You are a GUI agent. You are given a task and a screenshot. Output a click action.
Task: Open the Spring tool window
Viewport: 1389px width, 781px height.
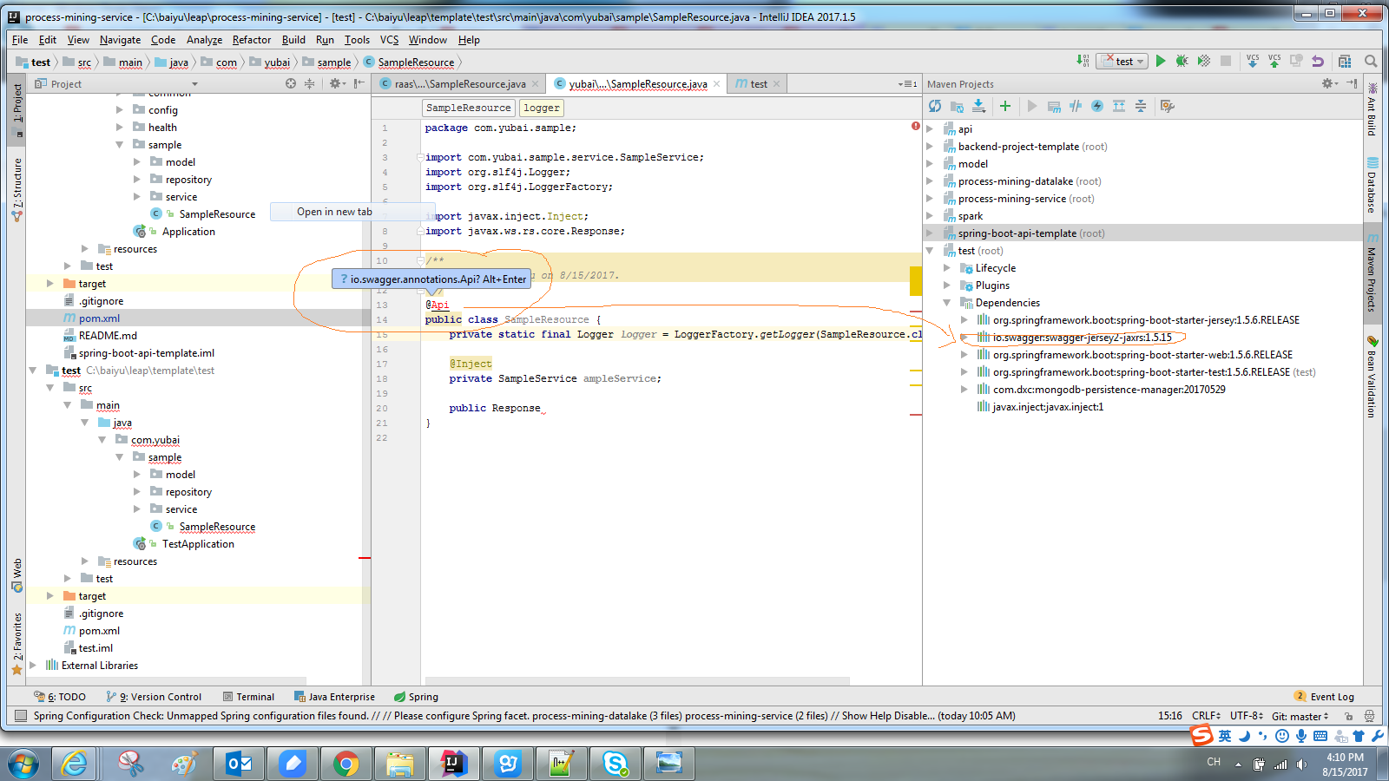tap(416, 697)
